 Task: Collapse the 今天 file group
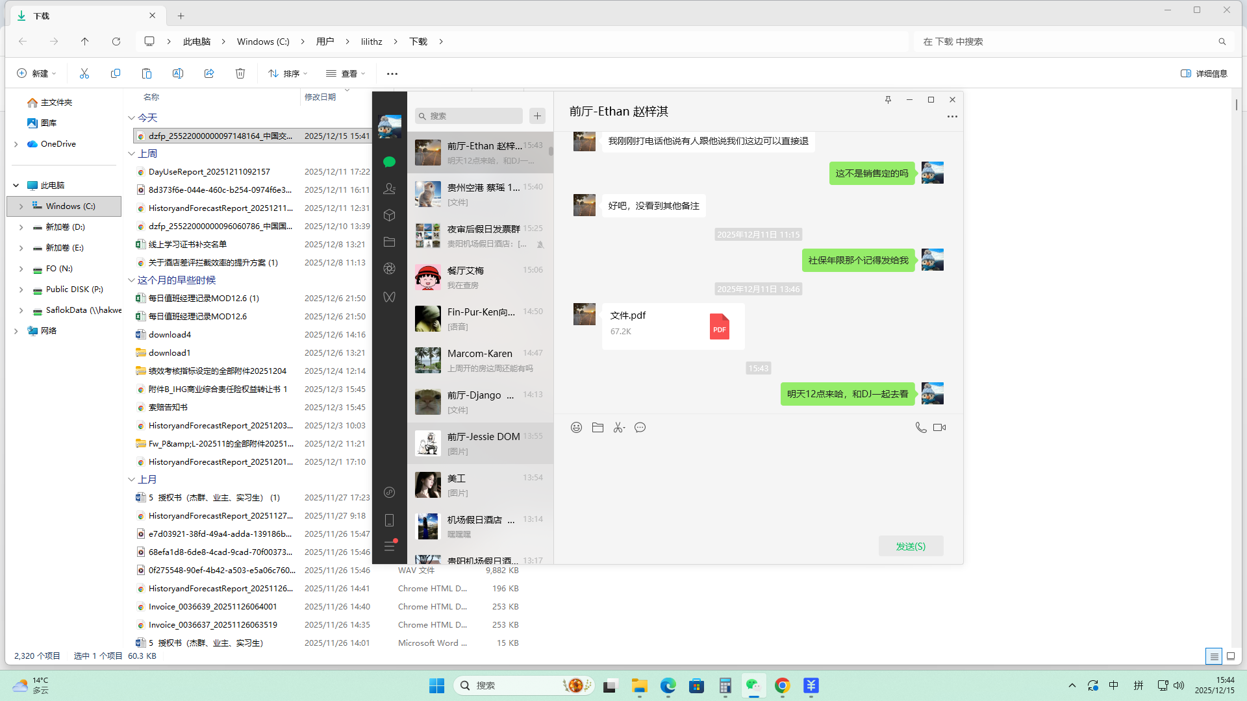131,118
